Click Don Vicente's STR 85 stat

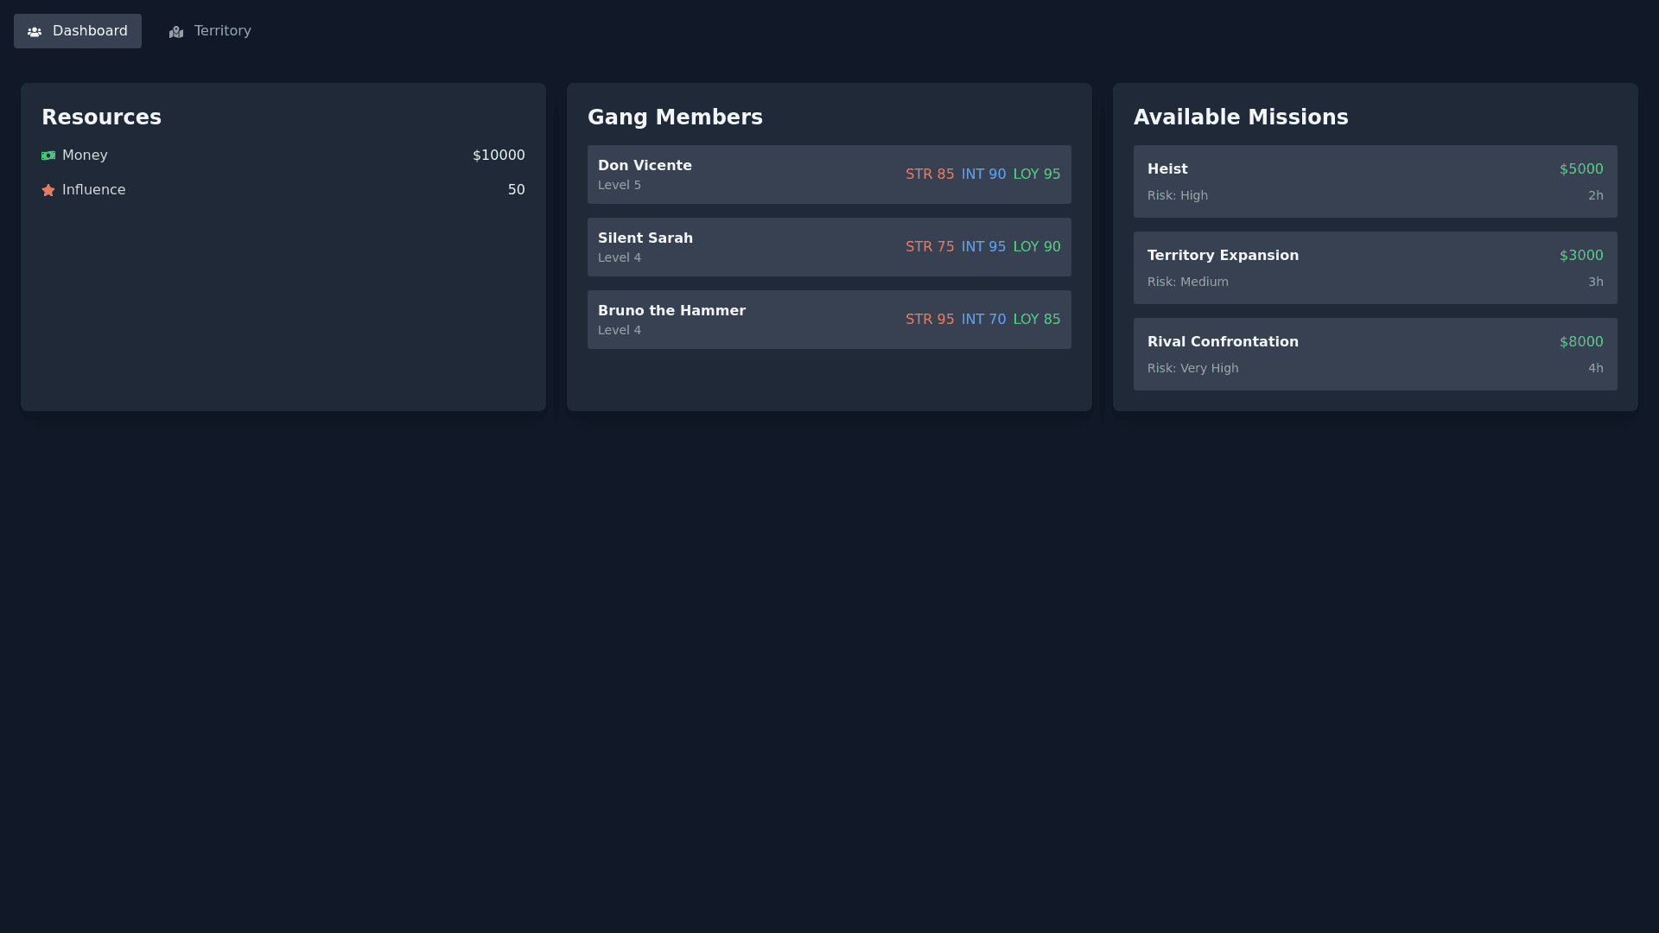930,175
